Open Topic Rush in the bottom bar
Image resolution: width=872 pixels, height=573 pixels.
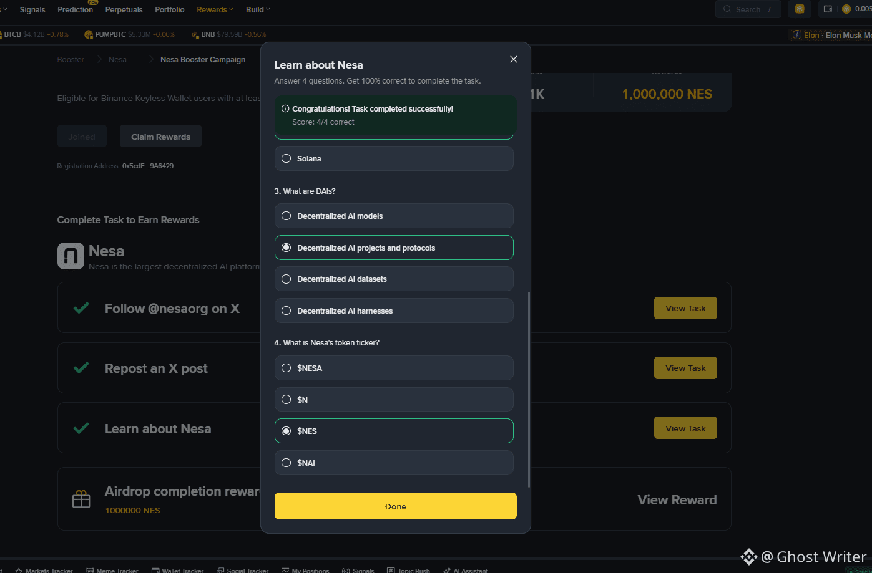pos(409,570)
